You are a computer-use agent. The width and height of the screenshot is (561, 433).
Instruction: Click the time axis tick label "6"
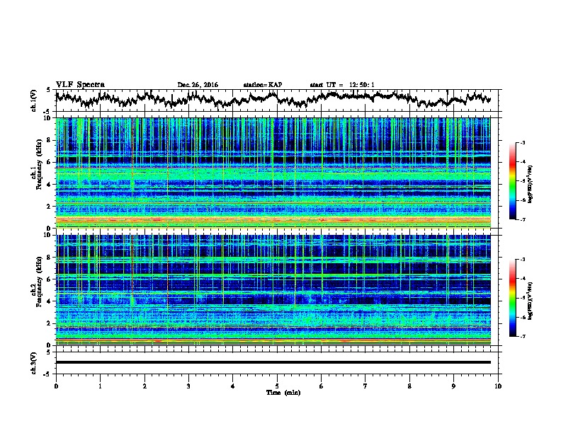[322, 386]
